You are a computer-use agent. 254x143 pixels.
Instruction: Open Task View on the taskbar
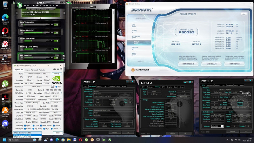point(40,140)
